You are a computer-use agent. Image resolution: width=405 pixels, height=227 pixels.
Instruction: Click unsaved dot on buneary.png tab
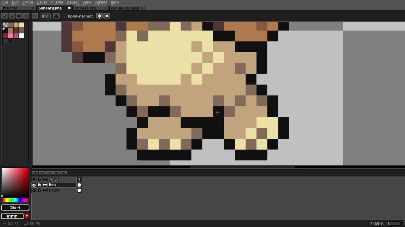pyautogui.click(x=69, y=8)
